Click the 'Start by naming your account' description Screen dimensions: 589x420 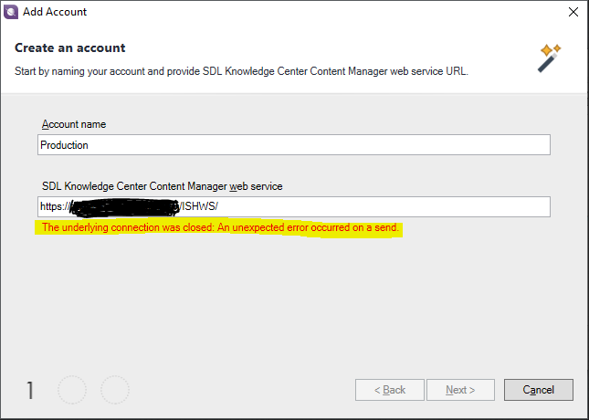(241, 71)
